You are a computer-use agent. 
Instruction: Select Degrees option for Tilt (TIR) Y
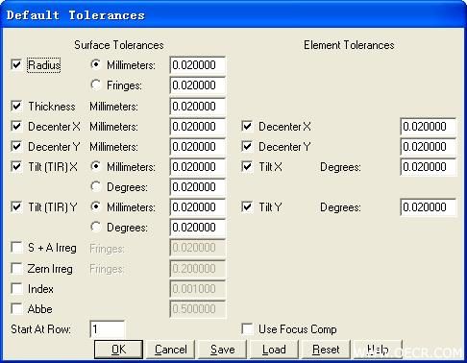pos(96,227)
